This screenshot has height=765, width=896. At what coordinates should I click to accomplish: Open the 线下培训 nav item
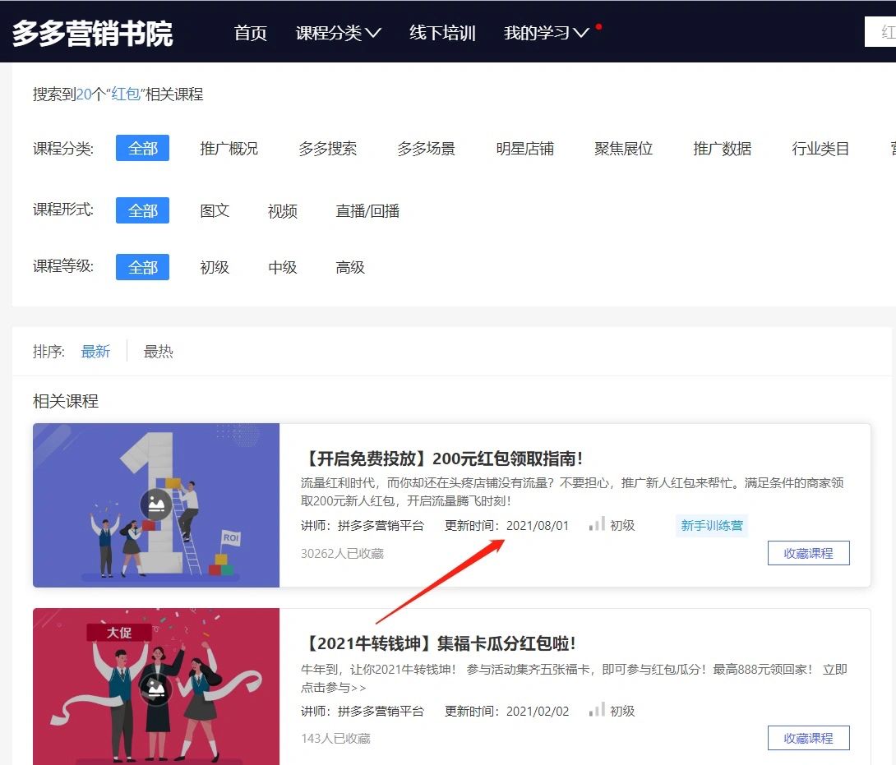442,33
